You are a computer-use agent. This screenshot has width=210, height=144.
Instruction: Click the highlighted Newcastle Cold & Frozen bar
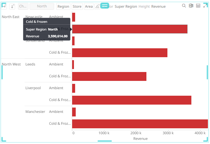pos(130,29)
